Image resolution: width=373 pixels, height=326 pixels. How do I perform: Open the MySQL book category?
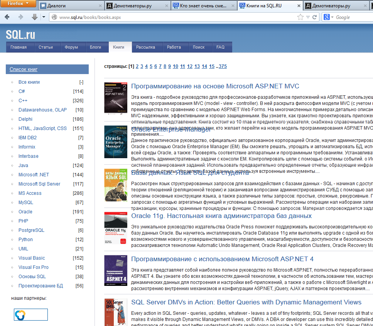26,203
